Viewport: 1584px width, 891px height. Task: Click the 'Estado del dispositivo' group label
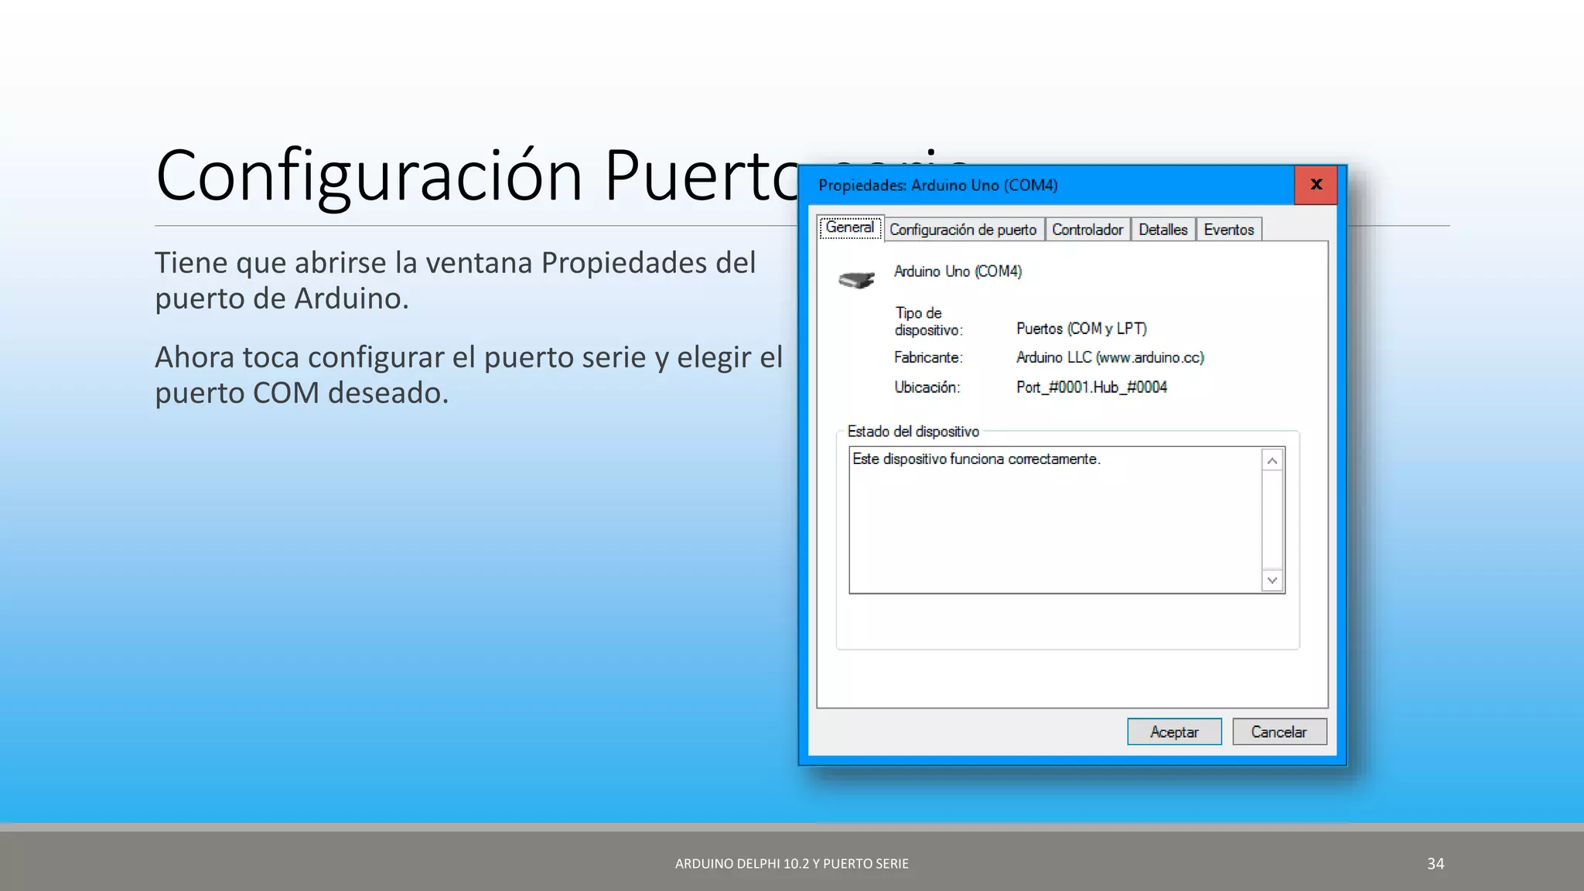[913, 432]
